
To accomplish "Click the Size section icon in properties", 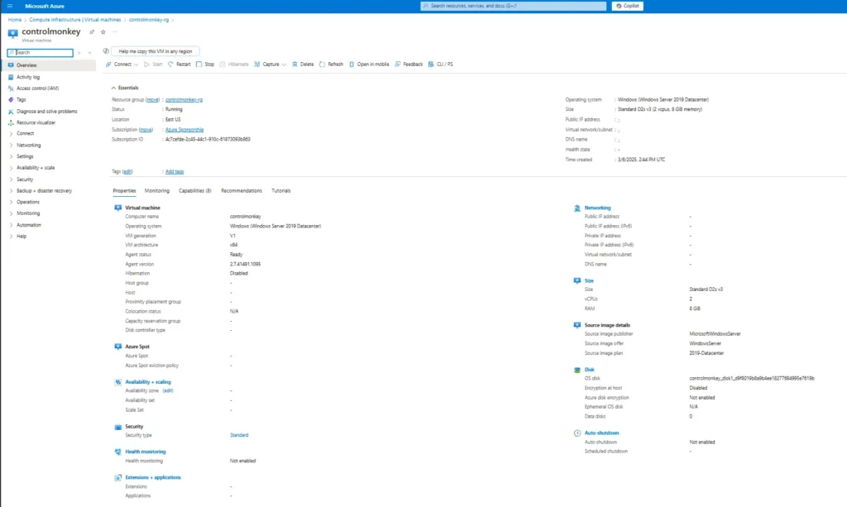I will [x=577, y=280].
